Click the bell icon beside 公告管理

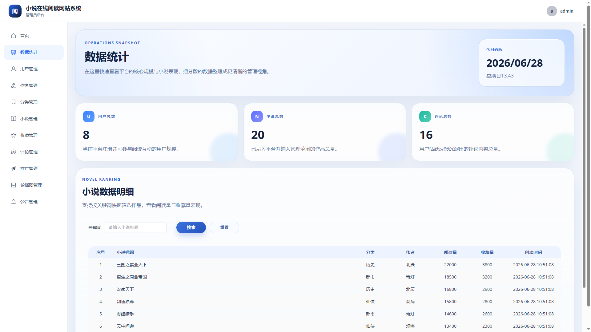pos(14,202)
